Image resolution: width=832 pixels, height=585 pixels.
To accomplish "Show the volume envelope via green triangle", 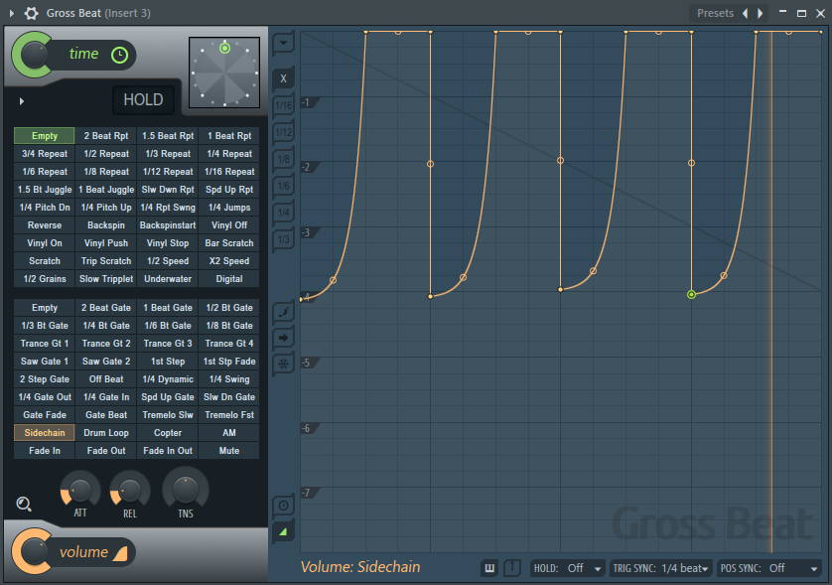I will (283, 531).
